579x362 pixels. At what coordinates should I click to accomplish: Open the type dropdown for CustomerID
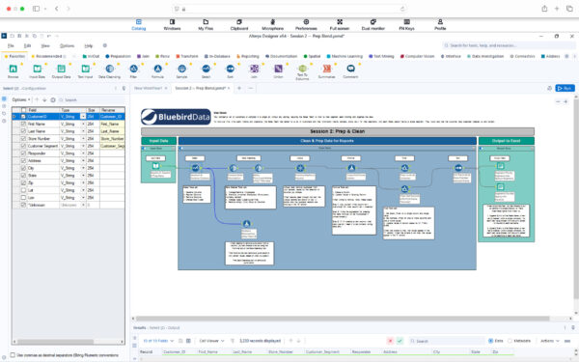pos(83,117)
